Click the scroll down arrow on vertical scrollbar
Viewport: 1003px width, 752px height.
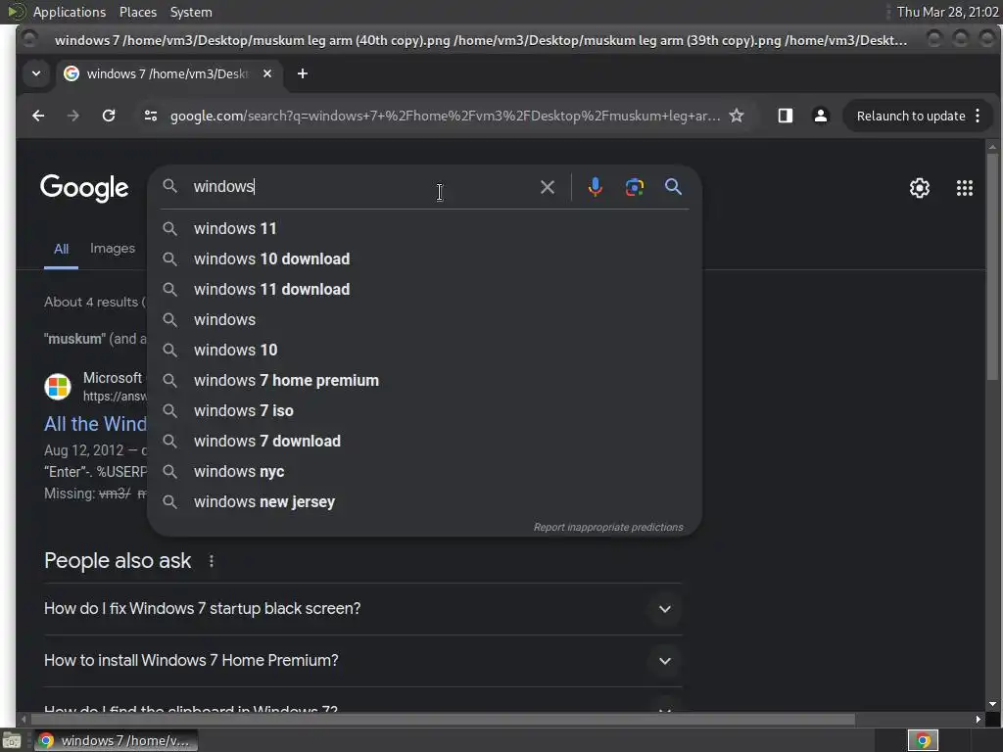pos(993,704)
